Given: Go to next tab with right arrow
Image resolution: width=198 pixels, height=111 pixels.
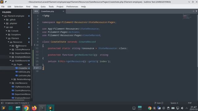Looking at the screenshot, I should pyautogui.click(x=37, y=11).
